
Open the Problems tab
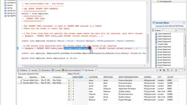[x=22, y=70]
